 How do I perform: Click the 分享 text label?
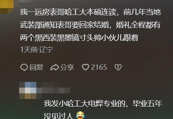click(x=67, y=67)
